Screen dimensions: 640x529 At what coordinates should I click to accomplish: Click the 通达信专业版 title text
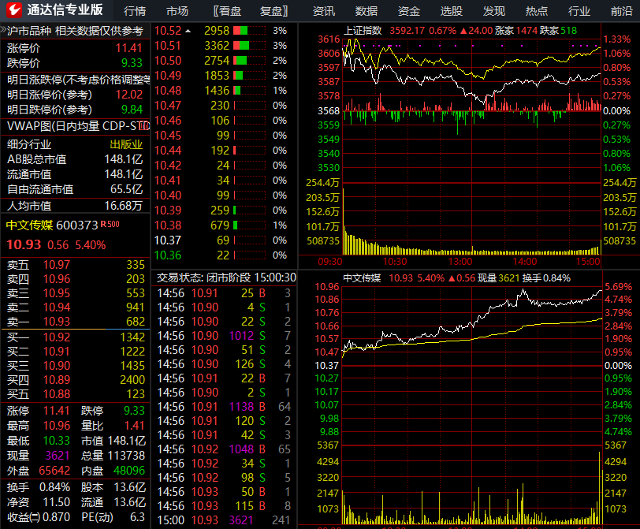point(65,9)
